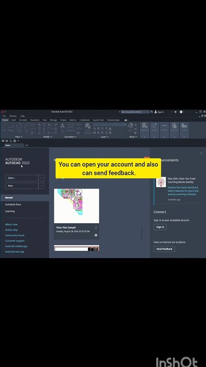Select Recent in the left sidebar
This screenshot has width=206, height=367.
click(24, 198)
